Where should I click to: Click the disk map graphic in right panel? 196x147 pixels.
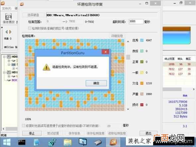pos(176,35)
